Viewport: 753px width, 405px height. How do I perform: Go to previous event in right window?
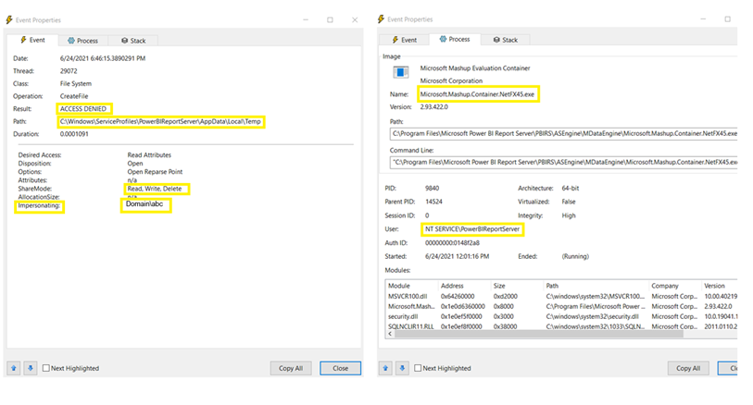pyautogui.click(x=385, y=368)
